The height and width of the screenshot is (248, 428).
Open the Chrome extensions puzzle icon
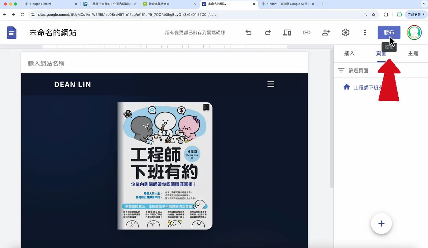pos(386,14)
